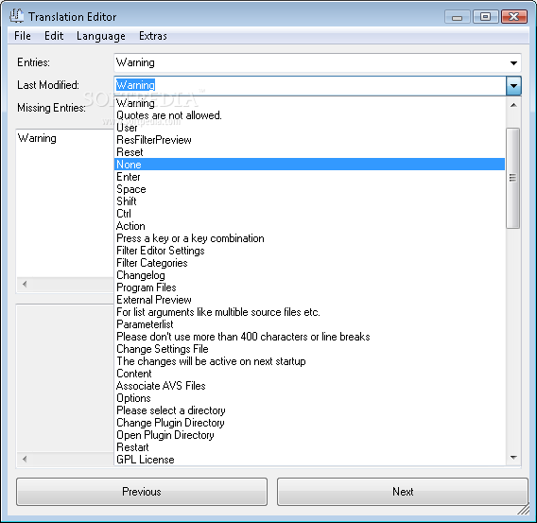Select 'For list arguments like multible source files' entry
Viewport: 537px width, 523px height.
pos(309,312)
